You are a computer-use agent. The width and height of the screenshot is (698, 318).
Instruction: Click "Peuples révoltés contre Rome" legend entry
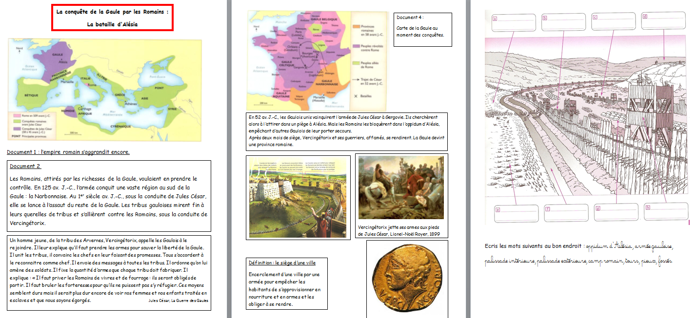click(x=369, y=47)
